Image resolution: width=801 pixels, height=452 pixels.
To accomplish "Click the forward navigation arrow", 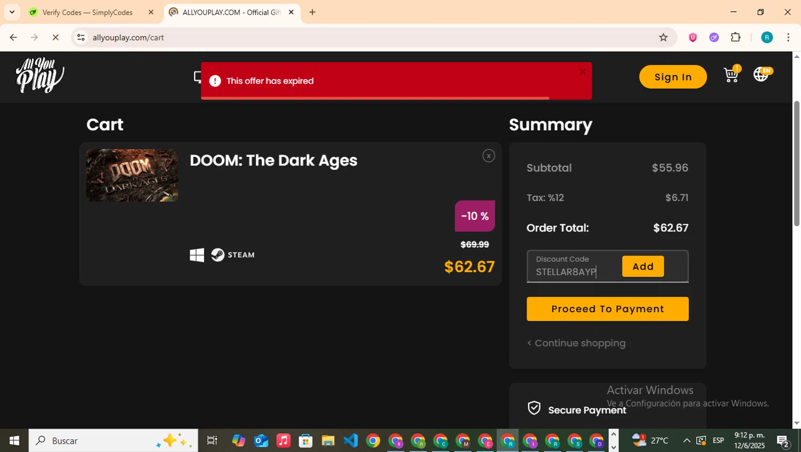I will pyautogui.click(x=34, y=37).
